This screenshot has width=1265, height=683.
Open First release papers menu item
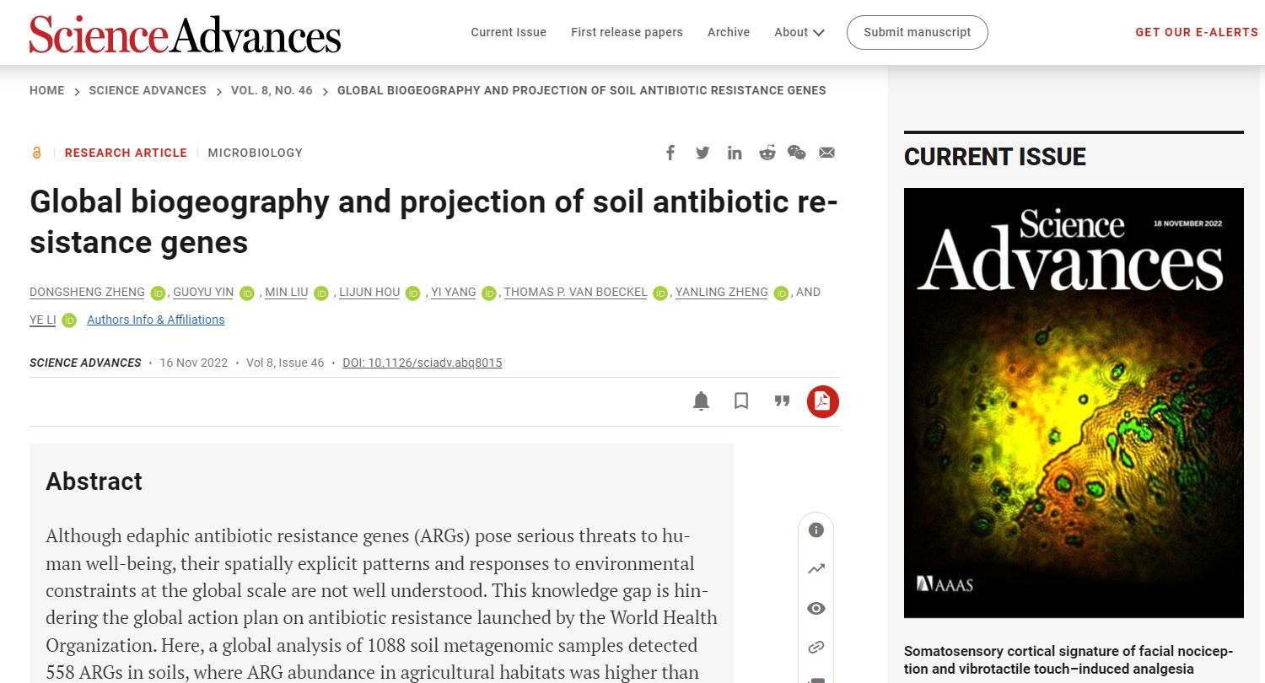627,32
